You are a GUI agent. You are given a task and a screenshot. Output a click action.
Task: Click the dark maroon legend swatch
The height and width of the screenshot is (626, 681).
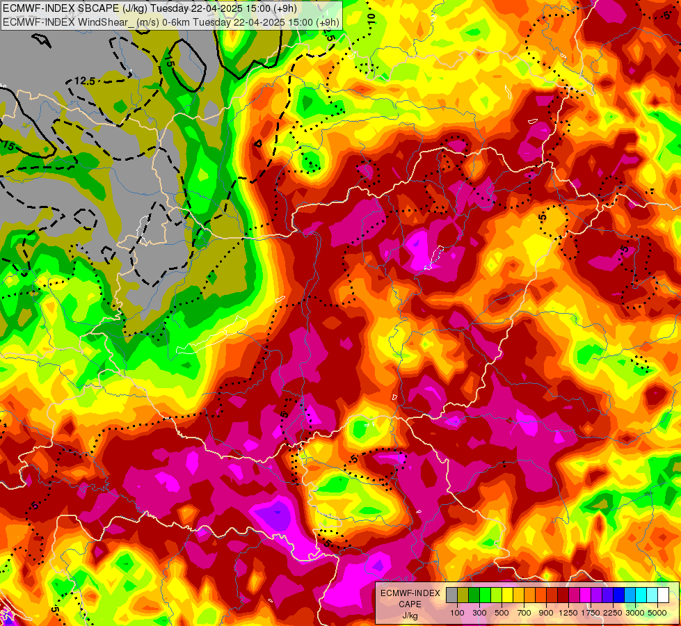point(563,595)
